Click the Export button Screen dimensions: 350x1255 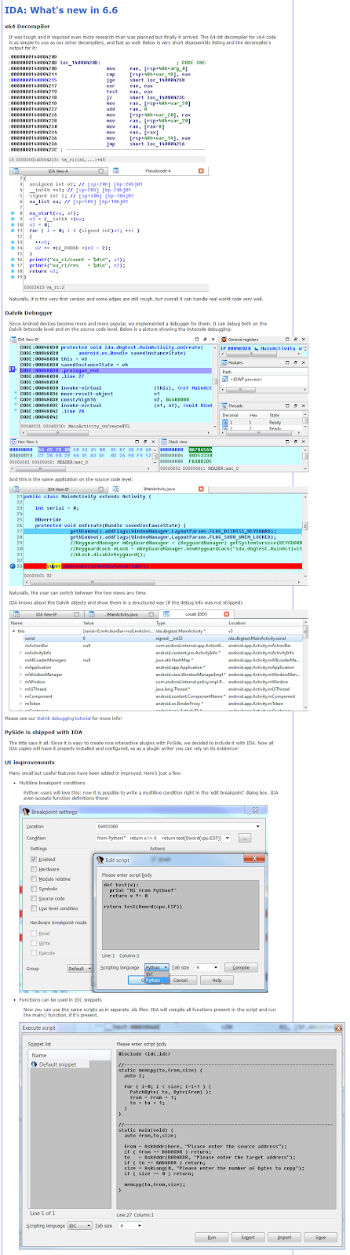point(248,1237)
